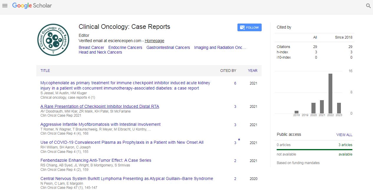Click the green public access progress bar
373x190 pixels.
click(314, 150)
